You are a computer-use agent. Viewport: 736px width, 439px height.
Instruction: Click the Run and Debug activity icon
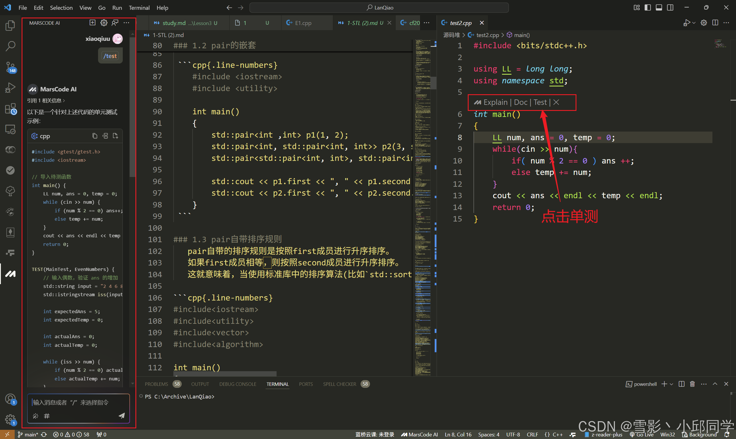coord(10,88)
